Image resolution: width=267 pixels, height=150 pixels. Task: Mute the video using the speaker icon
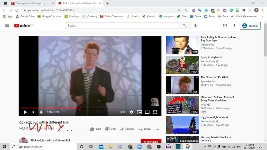point(41,112)
